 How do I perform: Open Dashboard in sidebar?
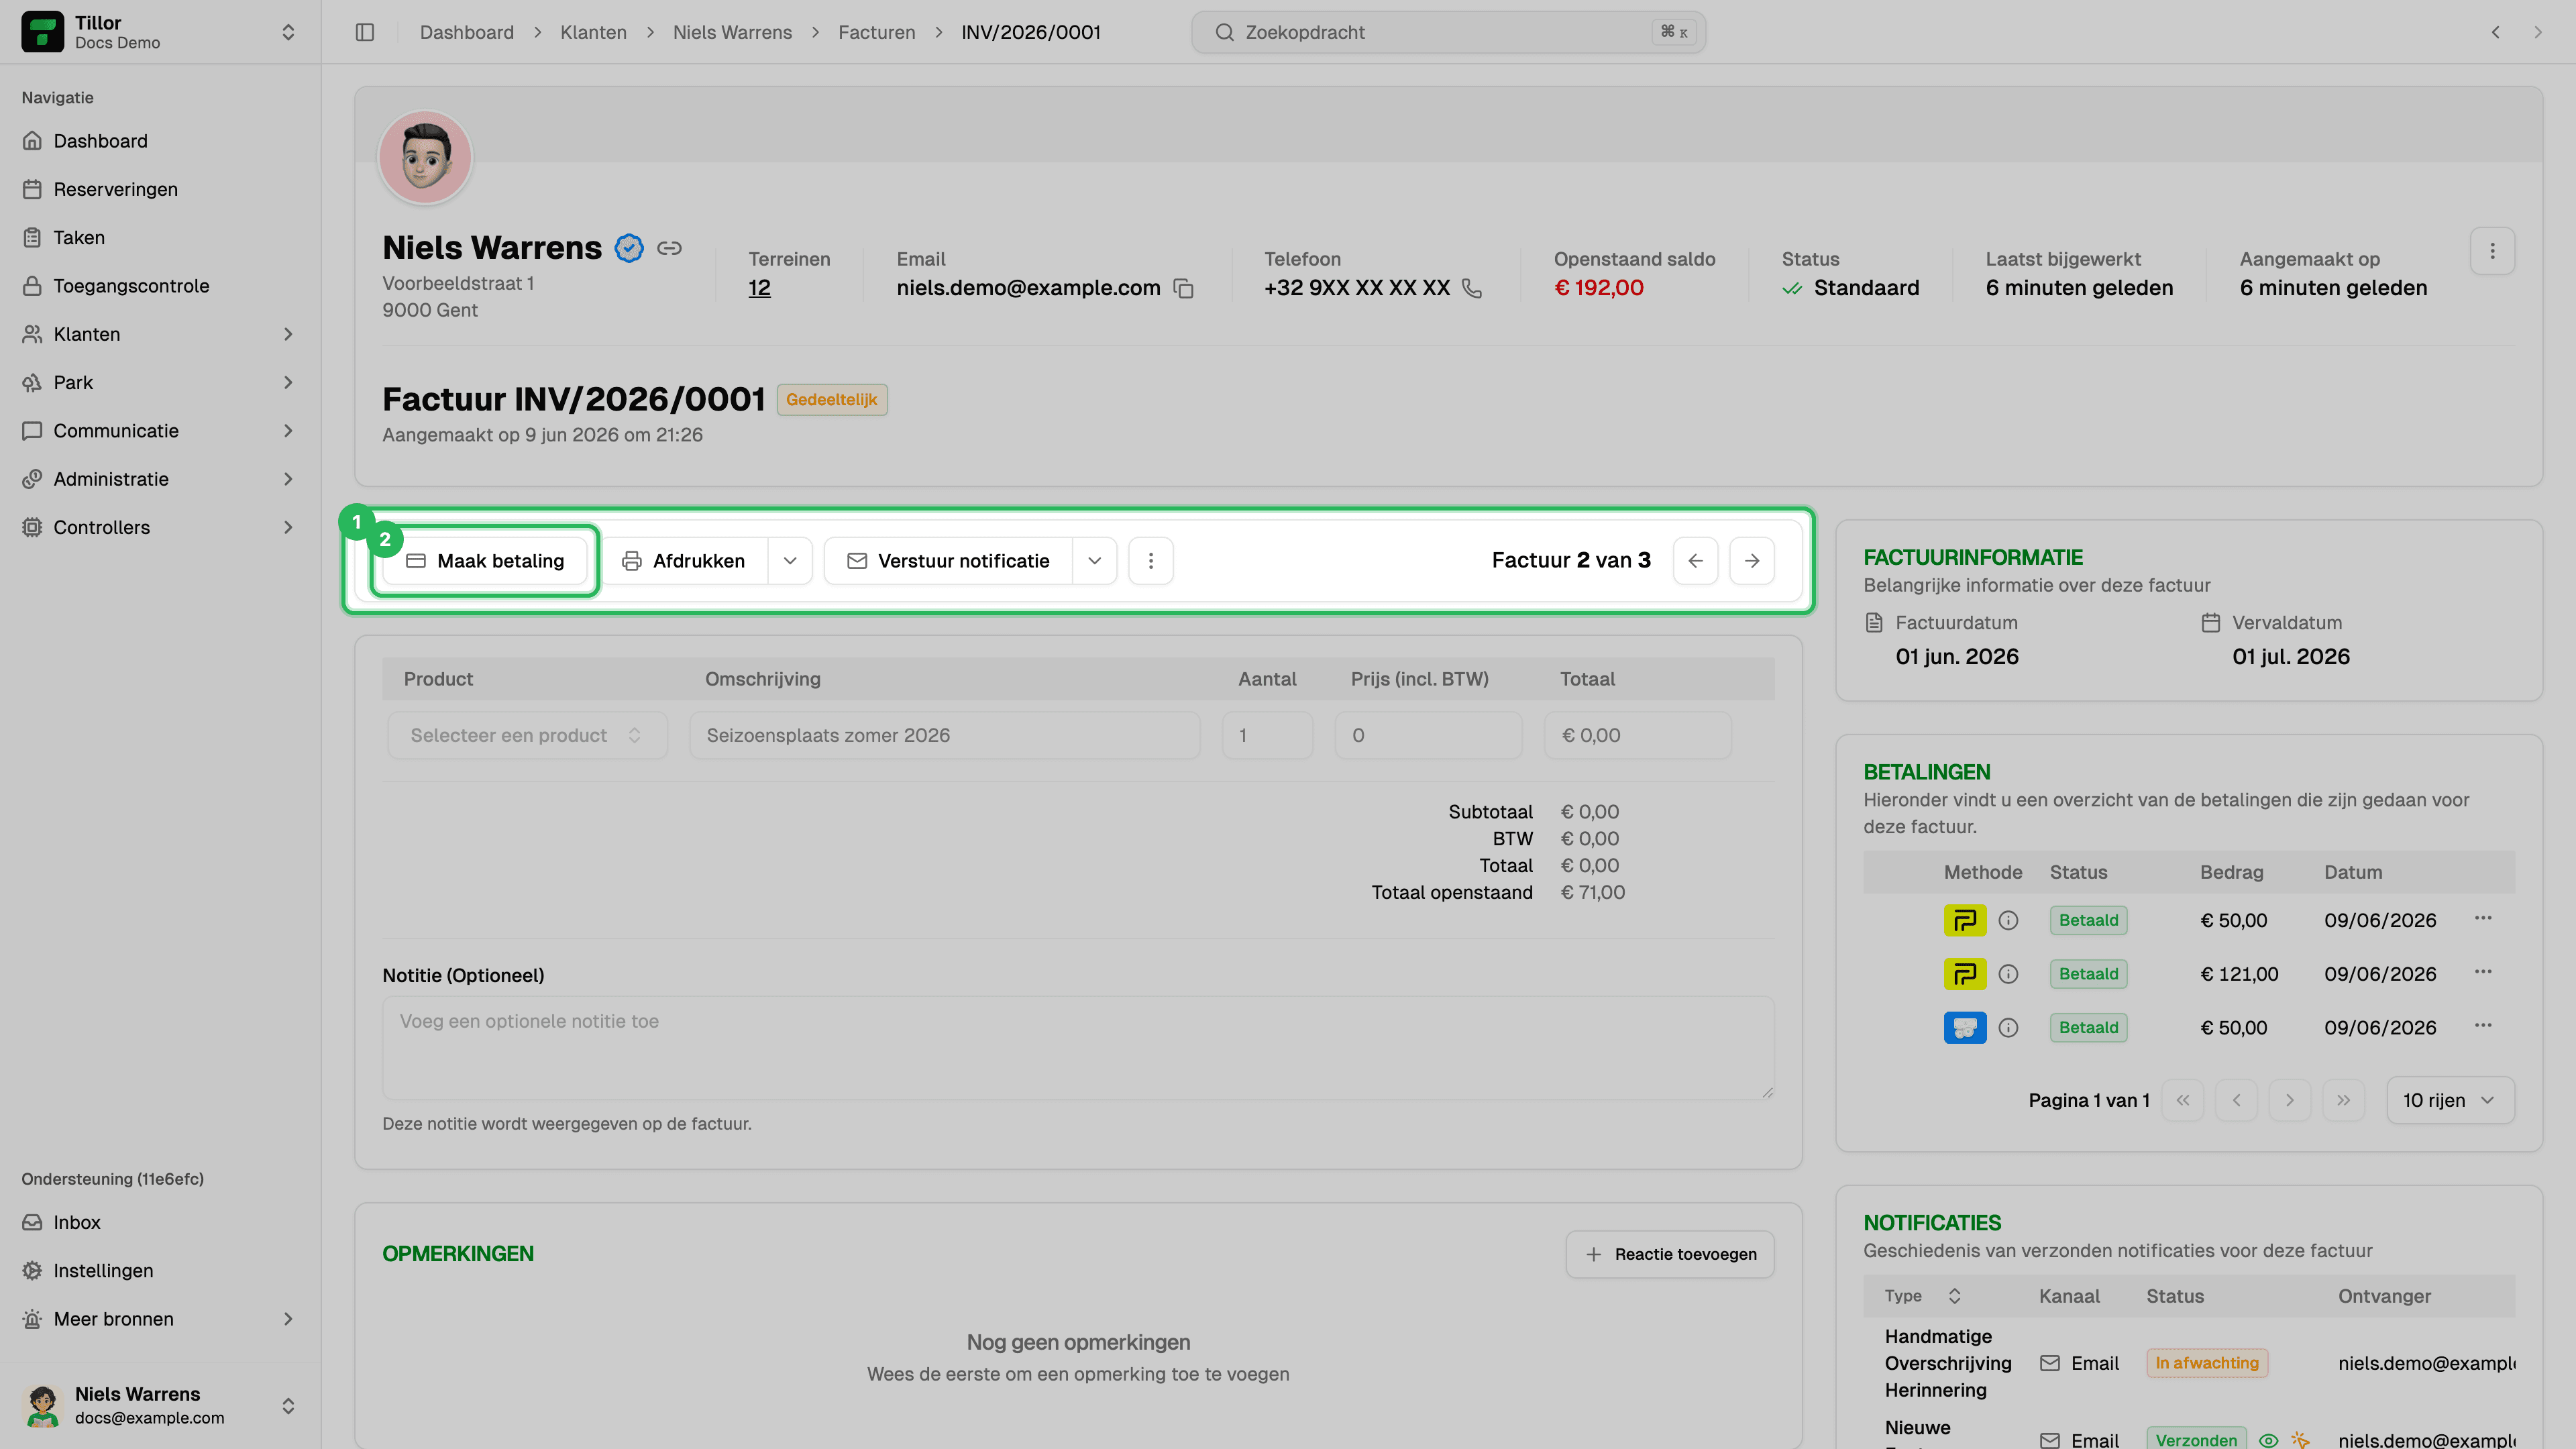click(160, 141)
